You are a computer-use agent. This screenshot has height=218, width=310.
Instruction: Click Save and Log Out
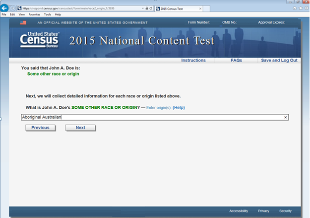279,61
